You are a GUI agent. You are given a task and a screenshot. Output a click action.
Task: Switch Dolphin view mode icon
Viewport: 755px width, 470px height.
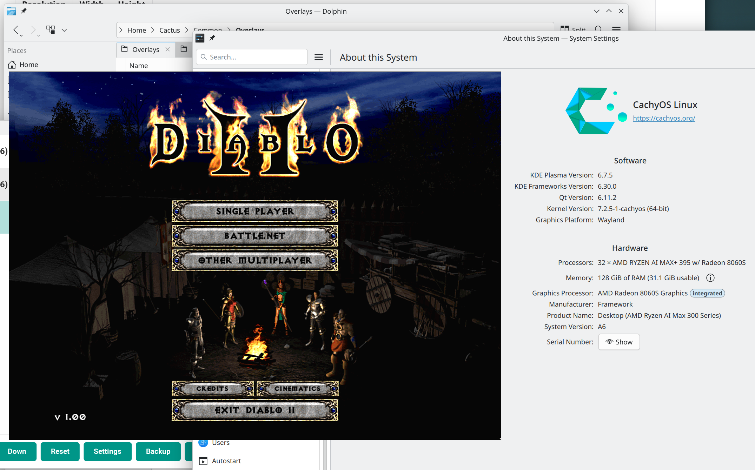click(x=51, y=30)
